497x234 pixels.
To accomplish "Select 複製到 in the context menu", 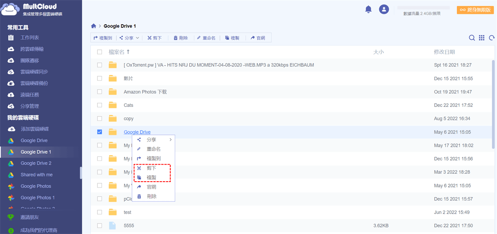I will point(154,158).
